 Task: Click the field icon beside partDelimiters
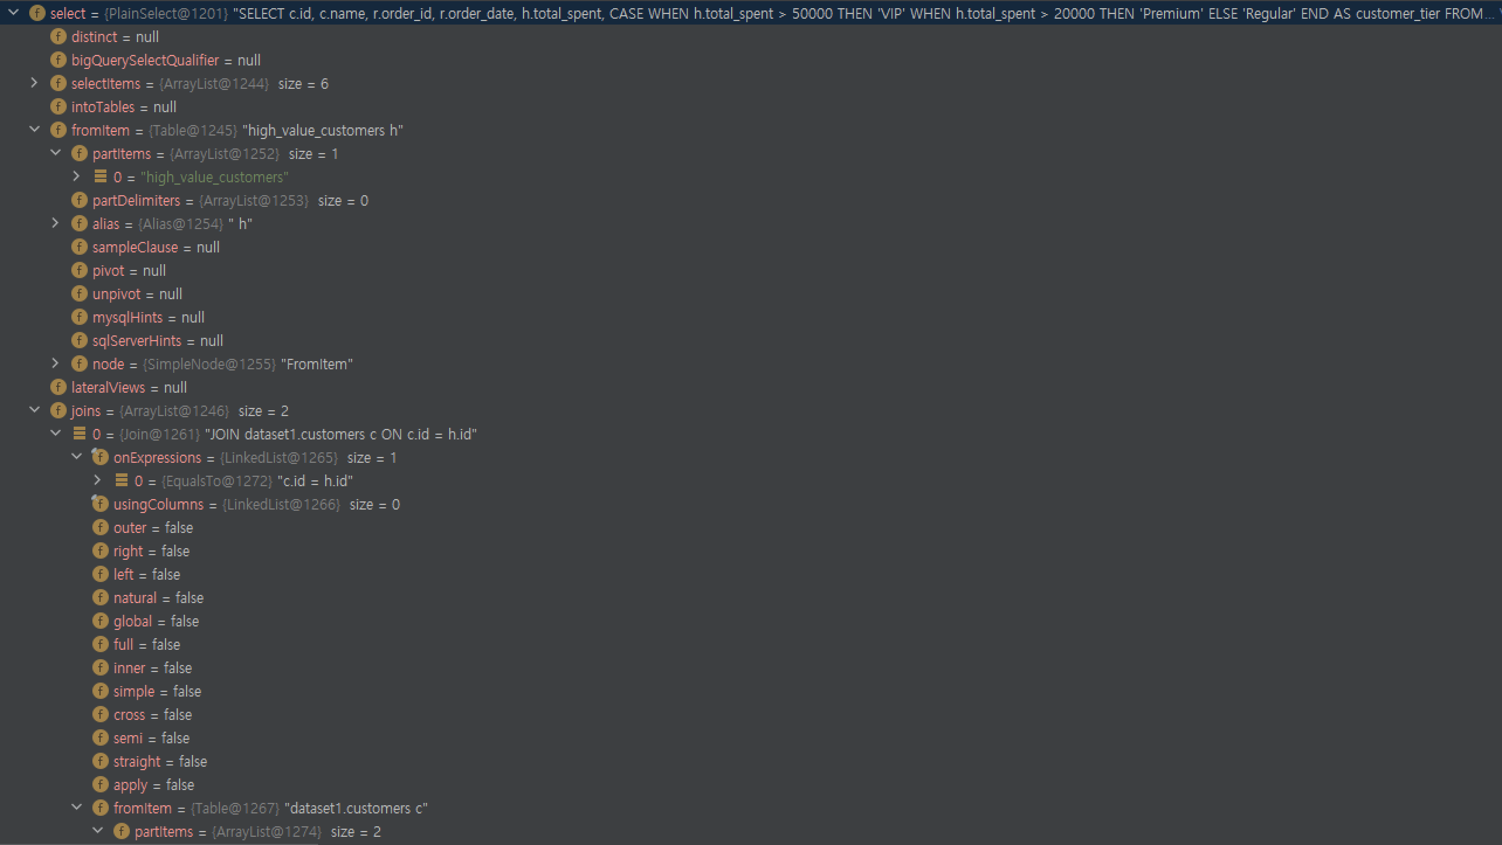[79, 200]
